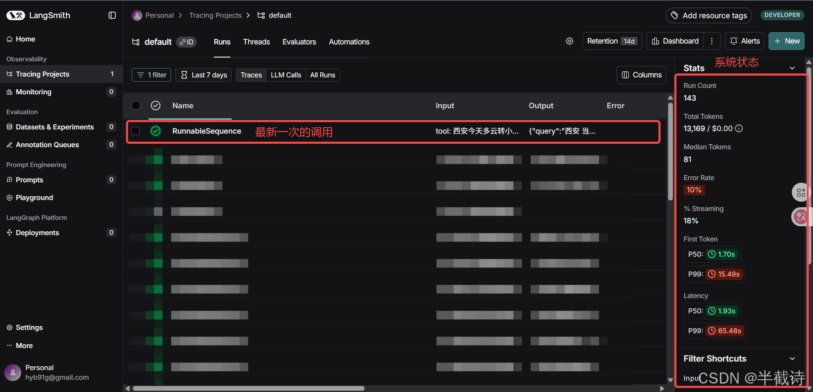Click the Input column header
Image resolution: width=813 pixels, height=392 pixels.
(x=445, y=106)
